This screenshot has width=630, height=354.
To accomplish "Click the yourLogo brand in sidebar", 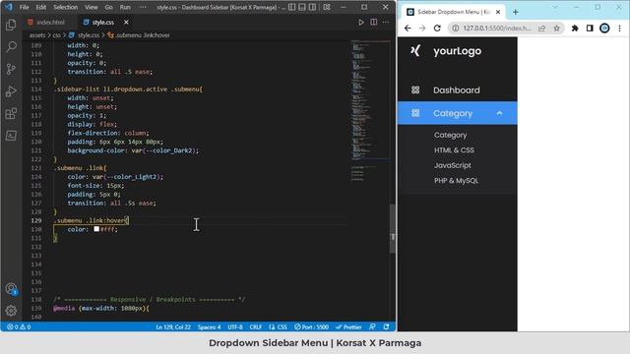I will (446, 51).
